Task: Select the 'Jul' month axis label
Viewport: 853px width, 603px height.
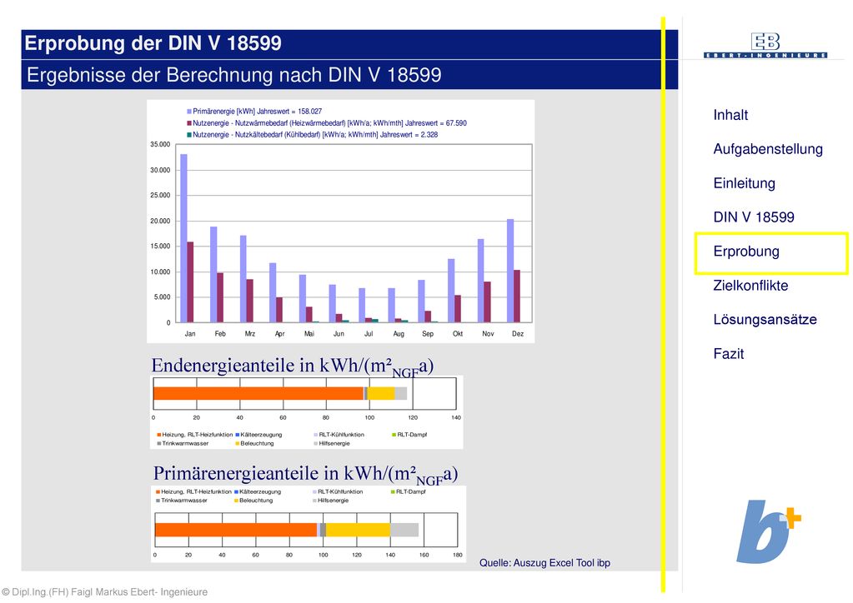Action: click(369, 333)
